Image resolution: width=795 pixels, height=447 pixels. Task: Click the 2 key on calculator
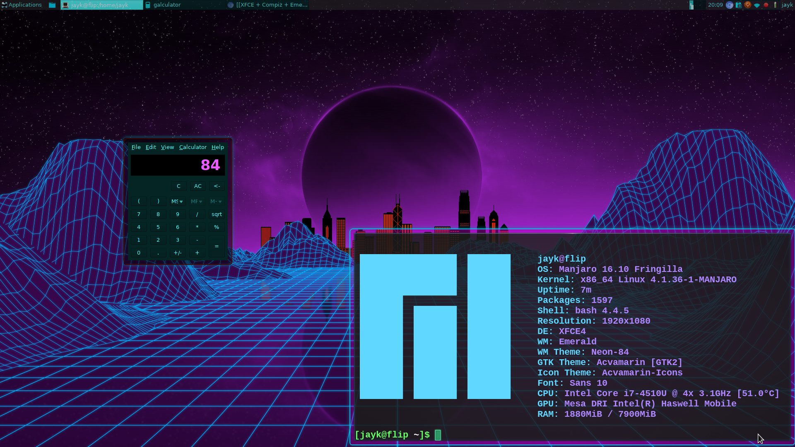click(158, 240)
